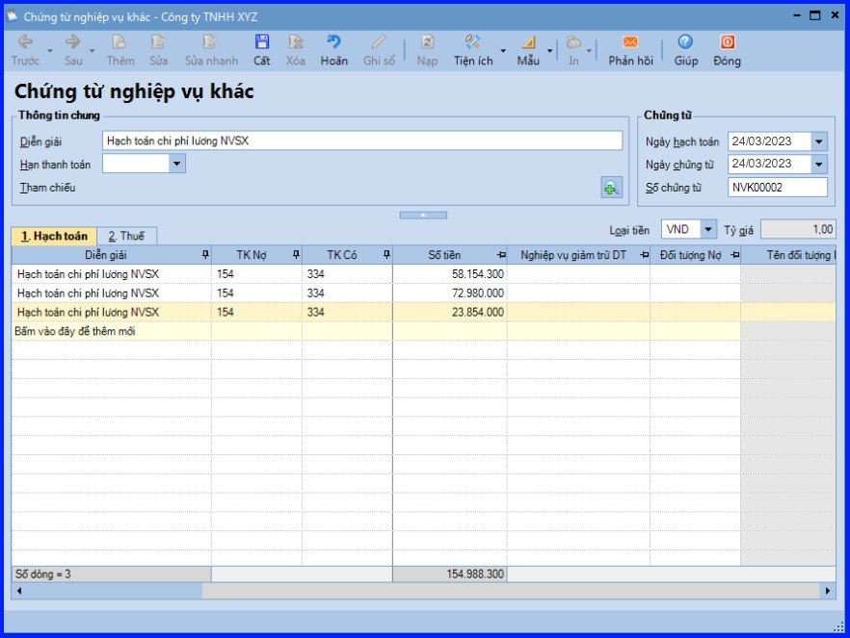Click the total amount 154.988.300

(449, 574)
